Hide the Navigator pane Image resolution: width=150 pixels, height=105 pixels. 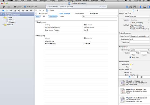pyautogui.click(x=141, y=7)
